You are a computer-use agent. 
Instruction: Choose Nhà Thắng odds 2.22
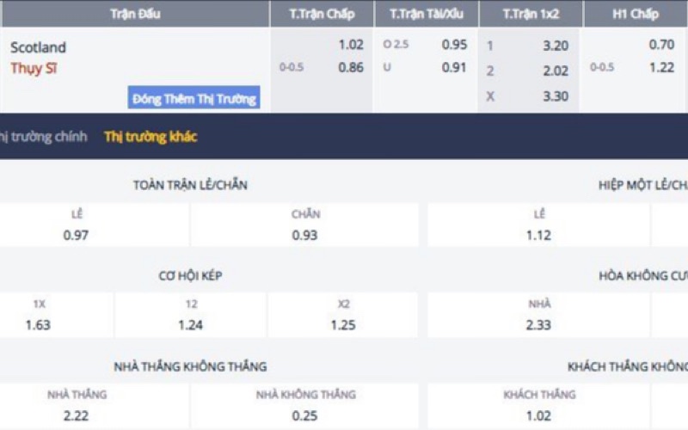click(x=77, y=415)
